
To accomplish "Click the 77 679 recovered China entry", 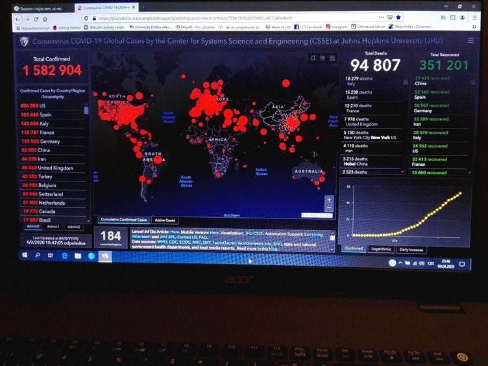I will coord(441,81).
